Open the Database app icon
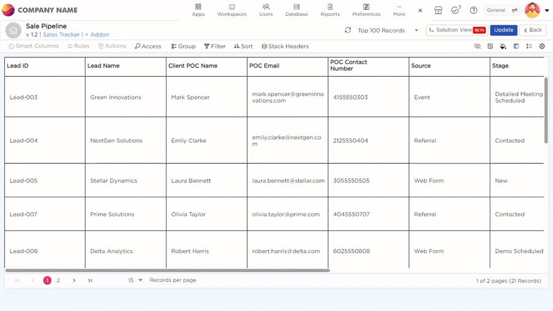 pyautogui.click(x=296, y=10)
